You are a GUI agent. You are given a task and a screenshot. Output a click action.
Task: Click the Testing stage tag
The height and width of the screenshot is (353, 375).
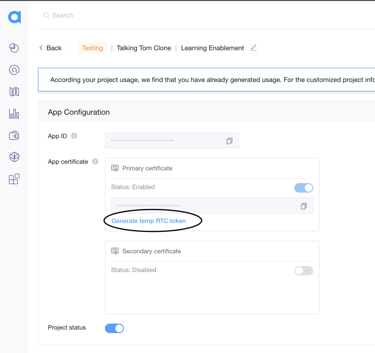pyautogui.click(x=92, y=48)
